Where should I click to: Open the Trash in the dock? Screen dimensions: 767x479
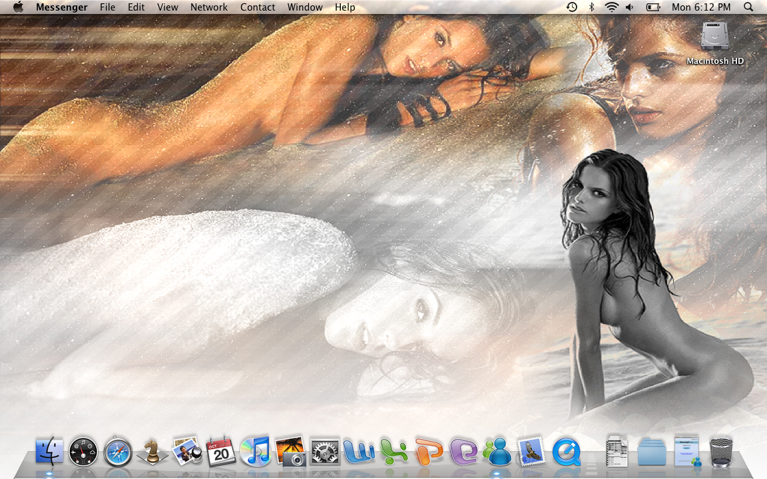(x=720, y=452)
